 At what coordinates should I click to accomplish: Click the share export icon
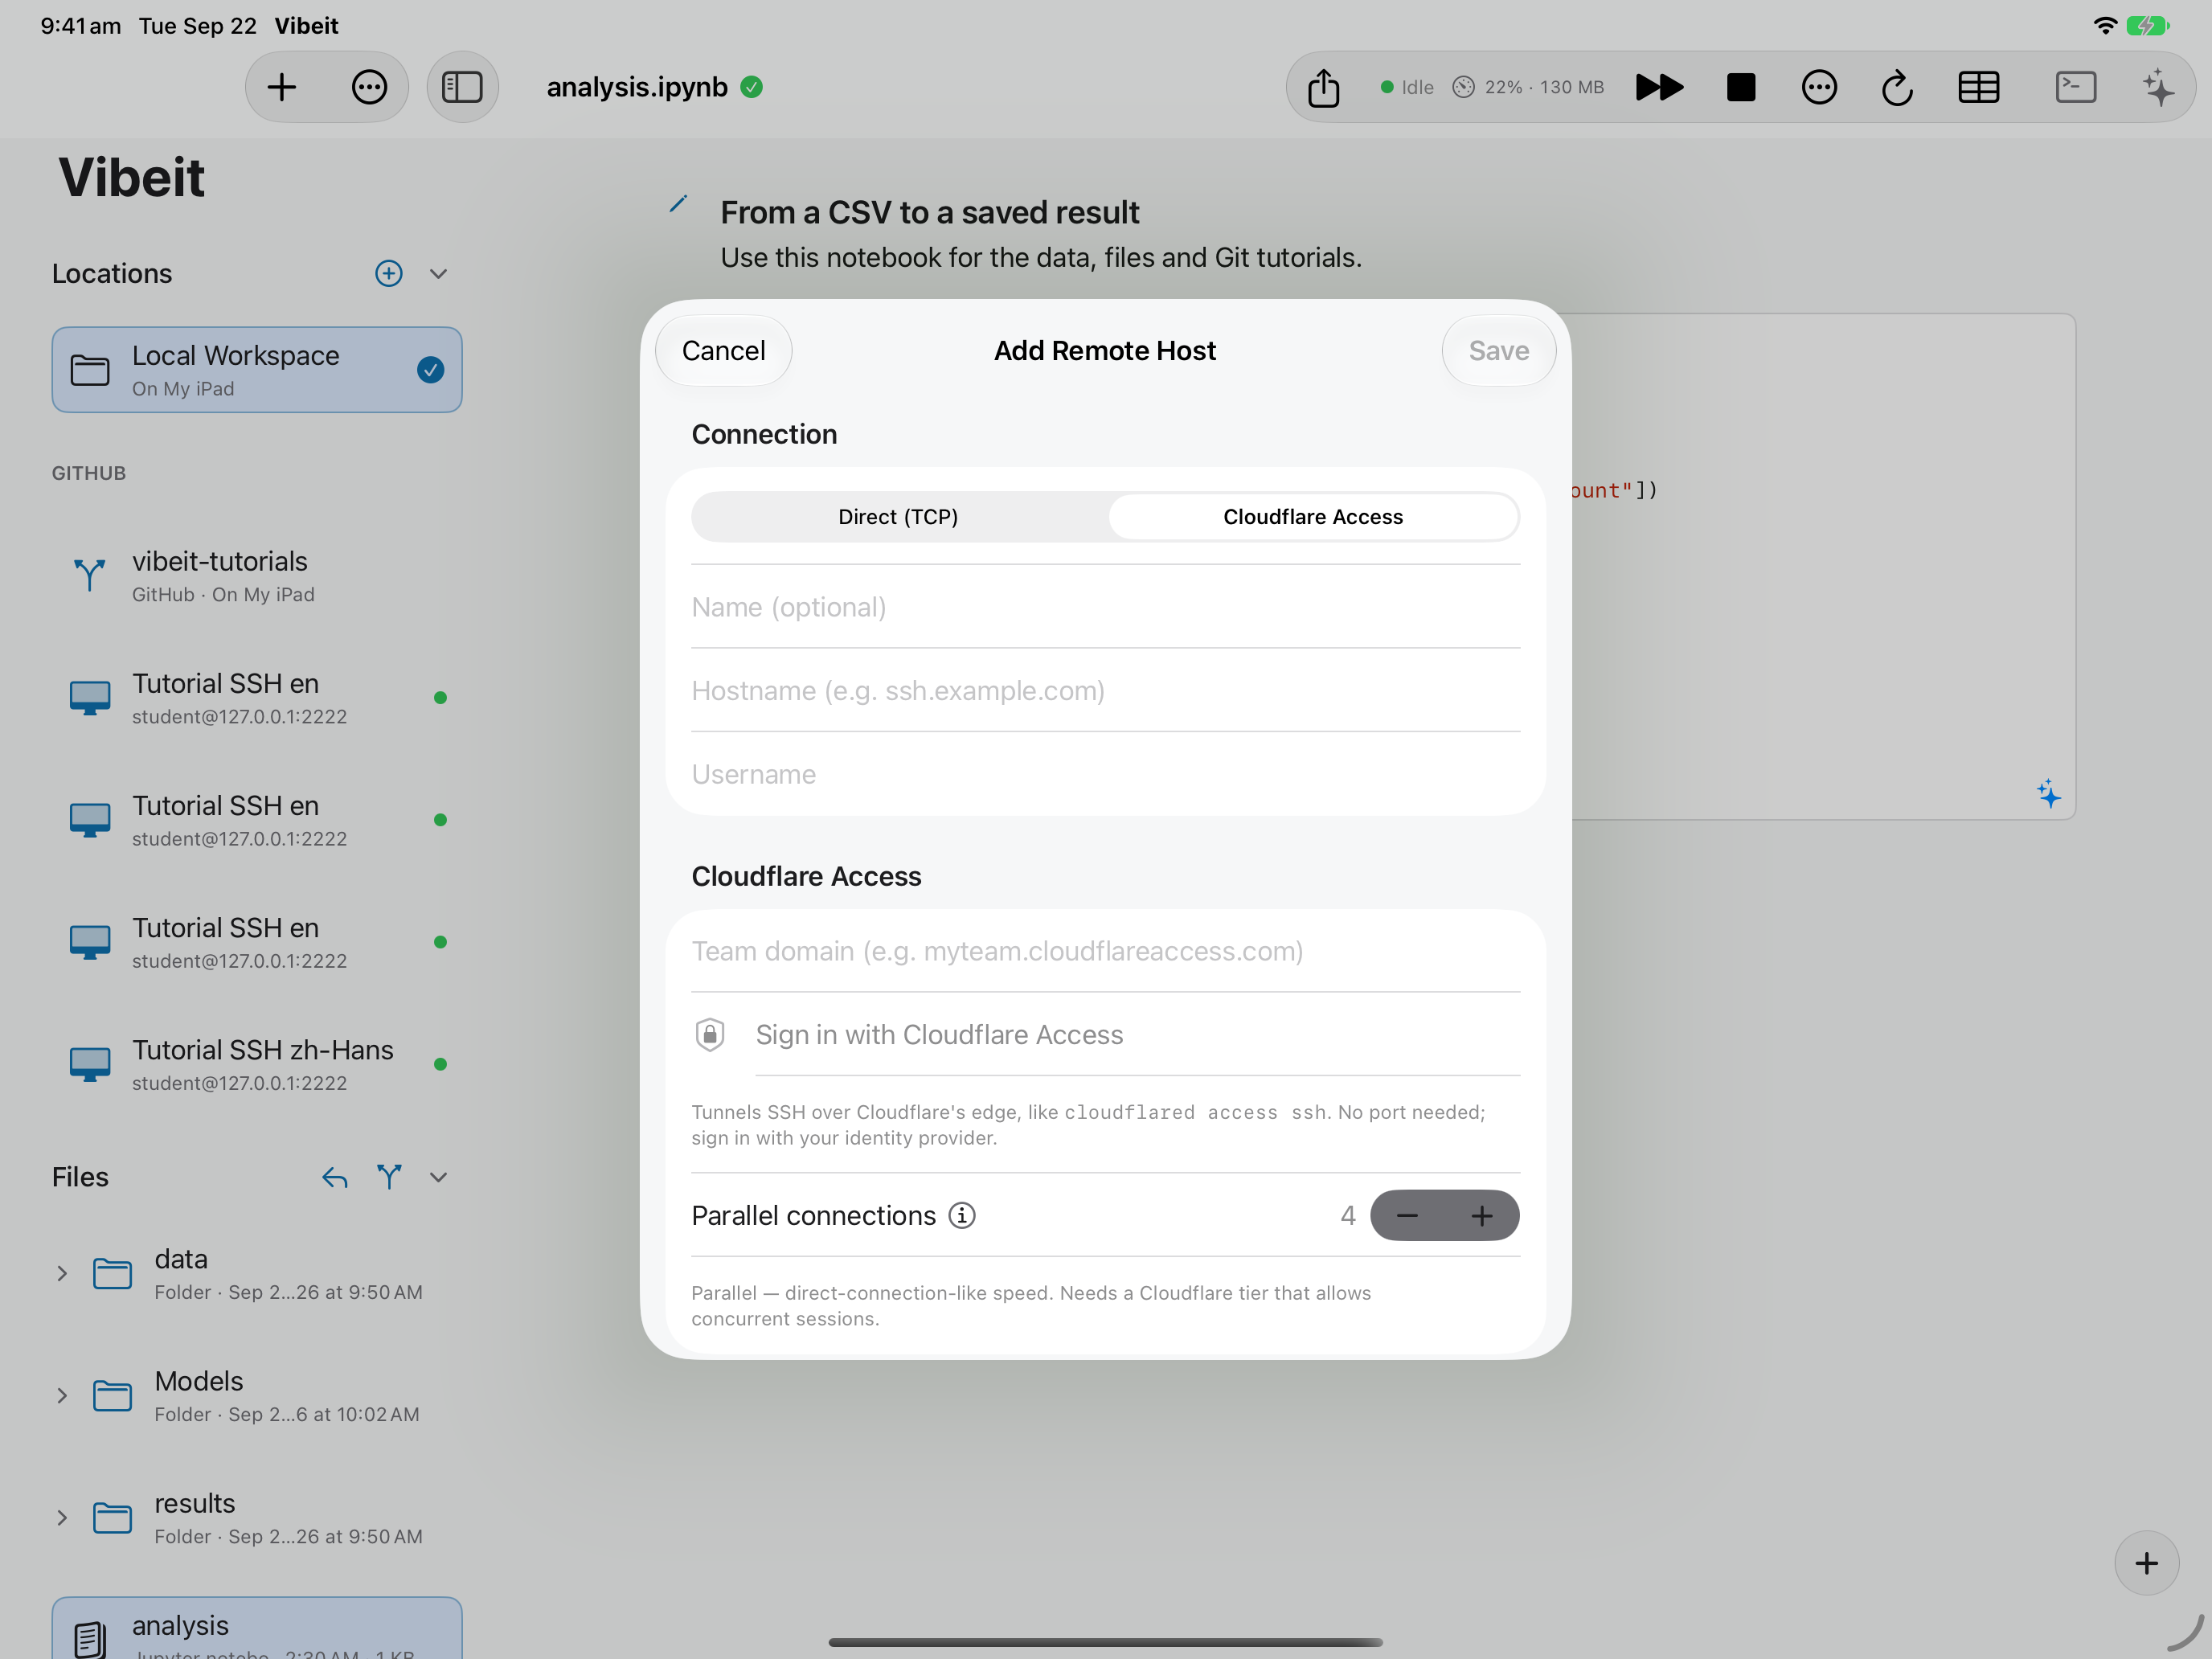(x=1323, y=87)
